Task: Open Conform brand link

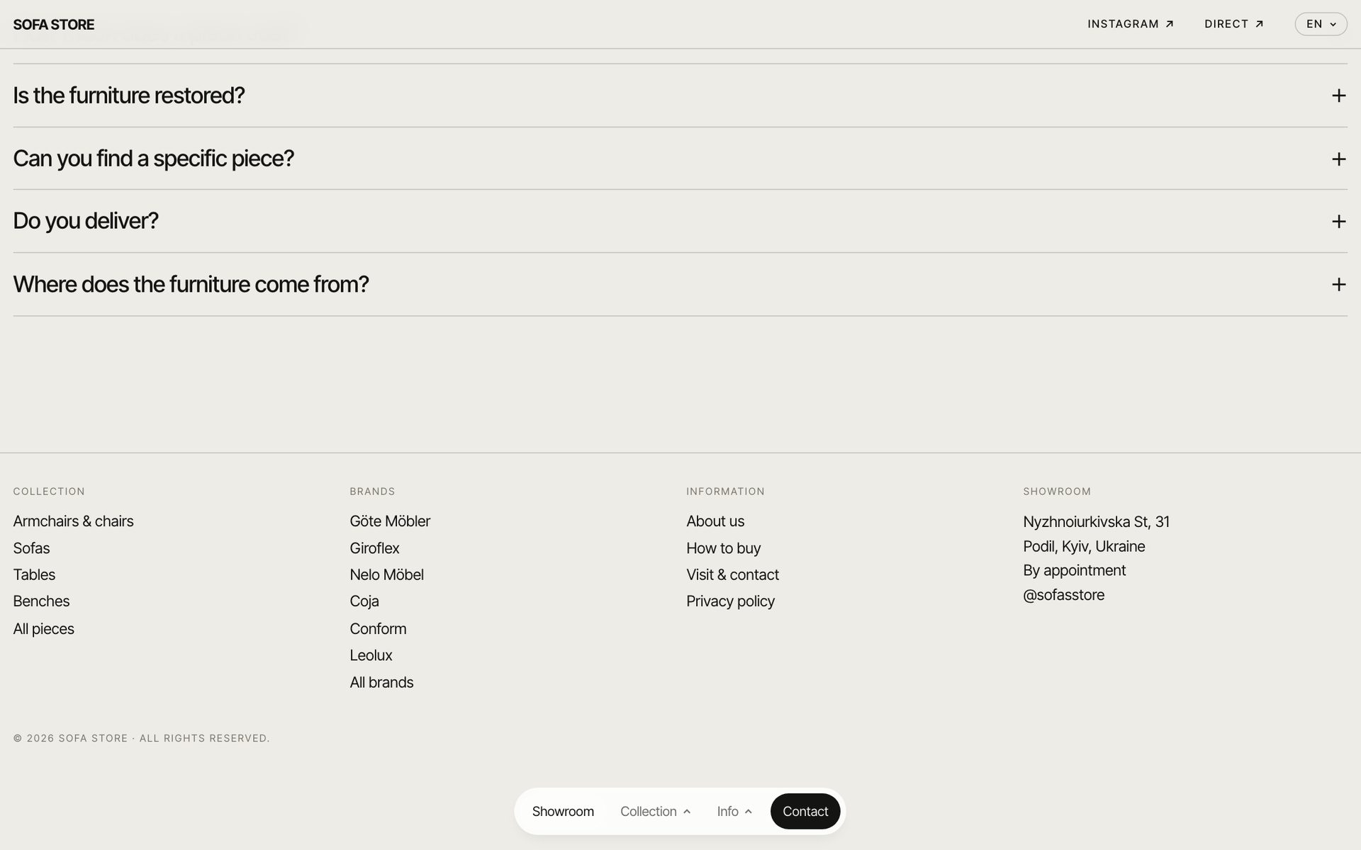Action: pyautogui.click(x=378, y=629)
